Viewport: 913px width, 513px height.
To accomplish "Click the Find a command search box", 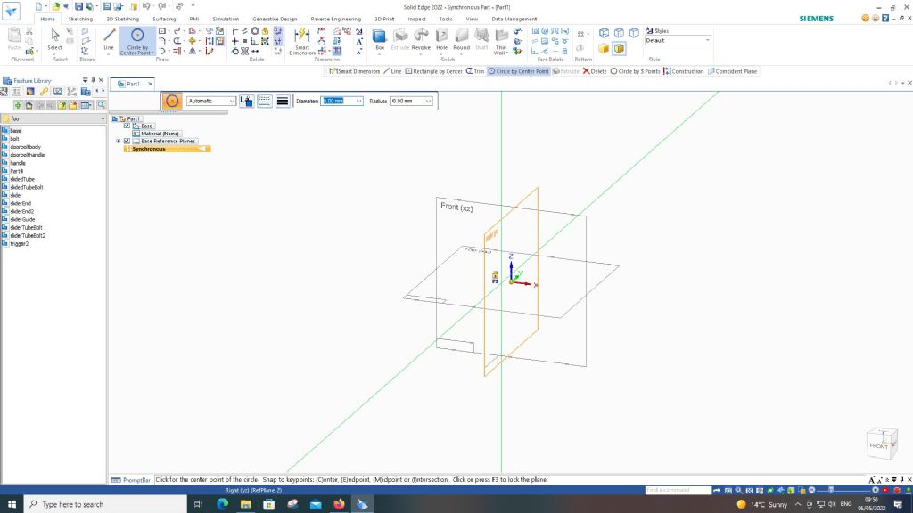I will point(678,490).
